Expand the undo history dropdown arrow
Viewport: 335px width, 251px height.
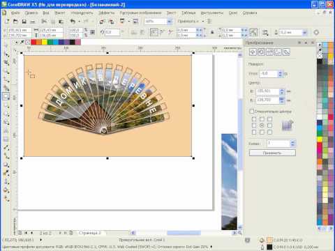click(80, 22)
